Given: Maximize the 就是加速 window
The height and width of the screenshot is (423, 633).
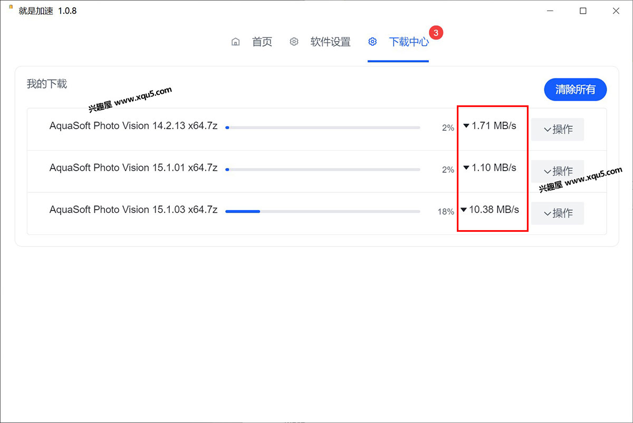Looking at the screenshot, I should [x=583, y=11].
